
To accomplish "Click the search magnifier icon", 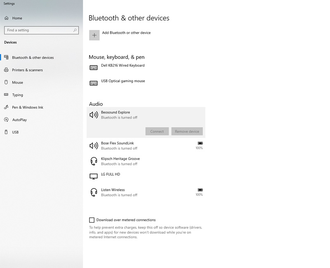I will 75,30.
